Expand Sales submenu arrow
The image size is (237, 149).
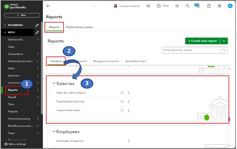(38, 68)
